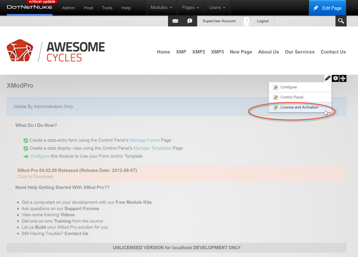This screenshot has height=257, width=358.
Task: Navigate to the XMP page
Action: (181, 52)
